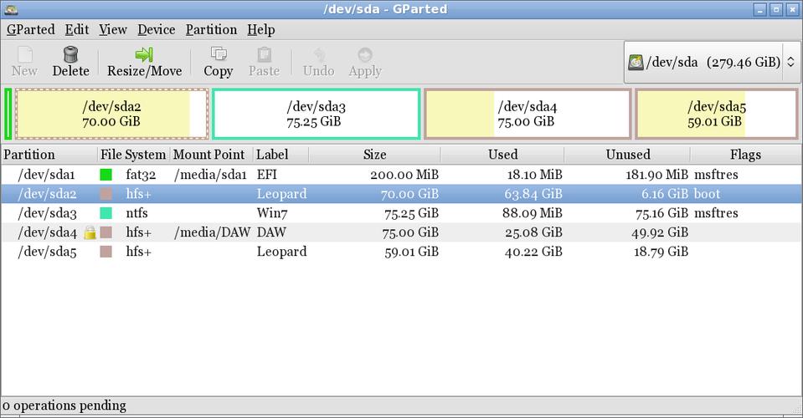Open the GParted menu
803x418 pixels.
point(31,29)
